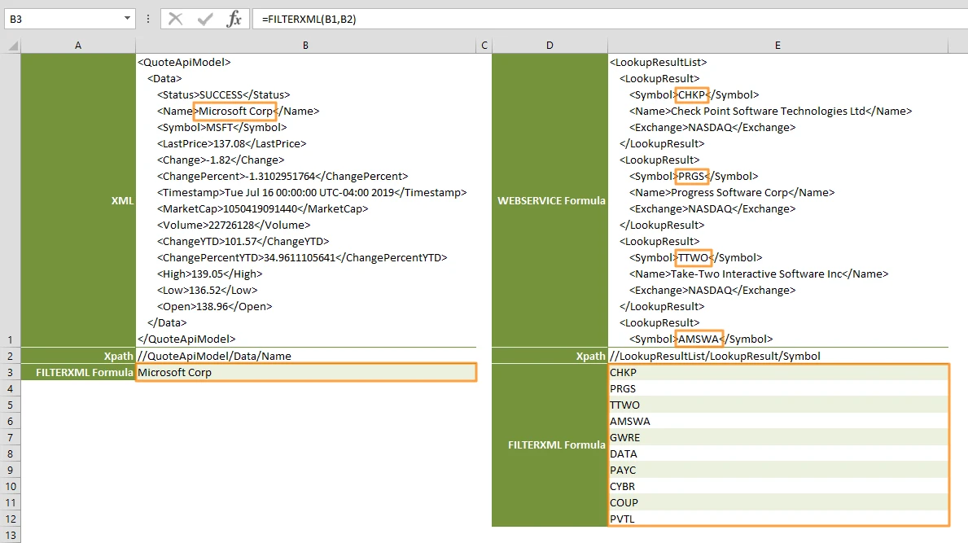Select row 5 header
This screenshot has width=968, height=543.
[11, 405]
